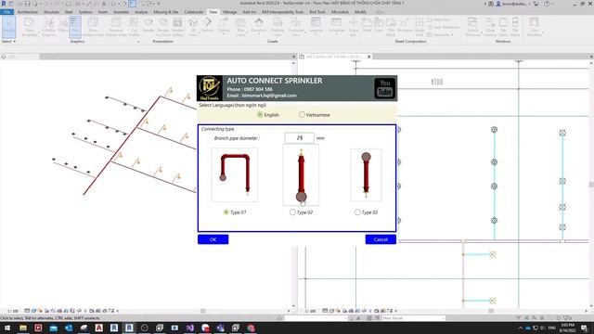The height and width of the screenshot is (334, 594).
Task: Click the Windows Start button
Action: coord(7,328)
